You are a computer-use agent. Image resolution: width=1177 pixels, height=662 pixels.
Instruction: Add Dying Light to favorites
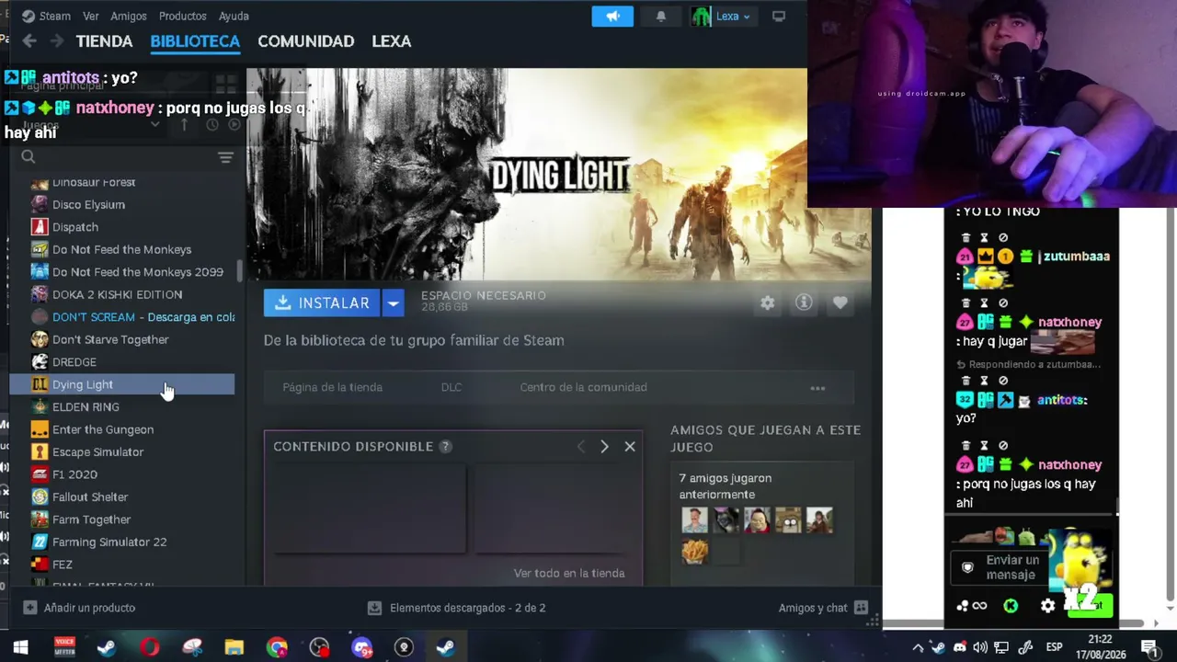tap(840, 302)
